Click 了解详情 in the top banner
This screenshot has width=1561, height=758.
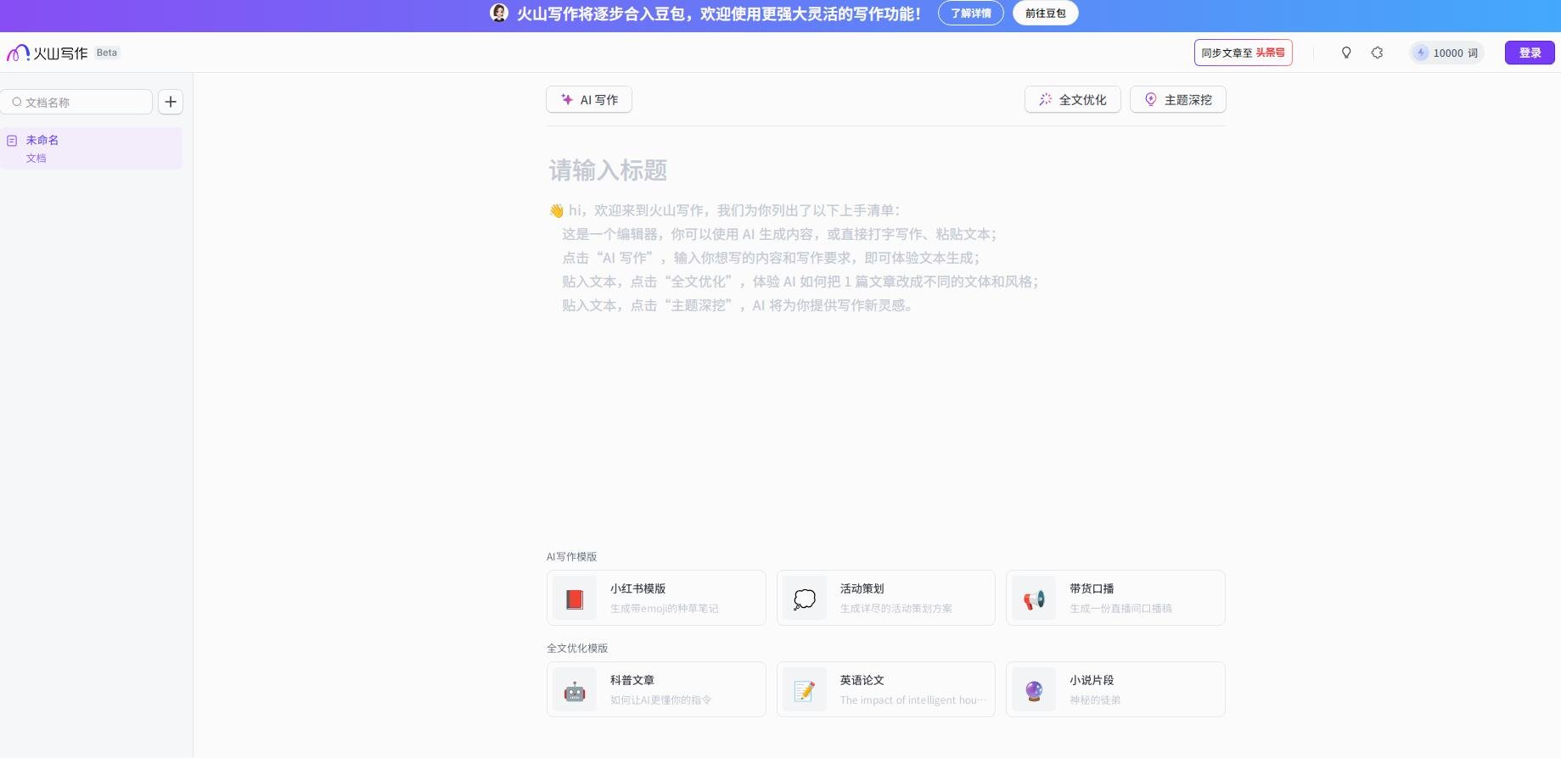click(970, 13)
